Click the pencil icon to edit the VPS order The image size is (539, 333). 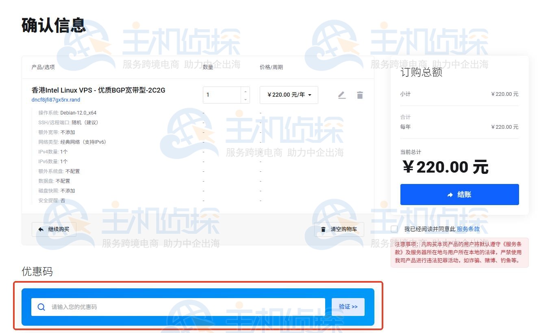coord(342,95)
